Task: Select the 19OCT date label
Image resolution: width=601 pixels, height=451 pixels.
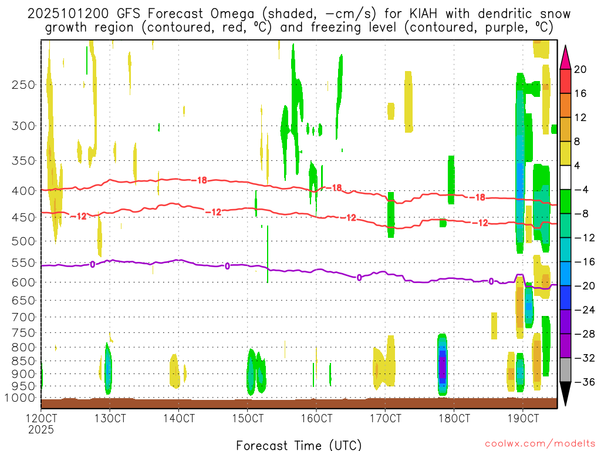Action: tap(523, 418)
